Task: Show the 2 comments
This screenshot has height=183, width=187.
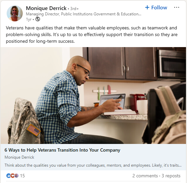Action: click(x=145, y=176)
